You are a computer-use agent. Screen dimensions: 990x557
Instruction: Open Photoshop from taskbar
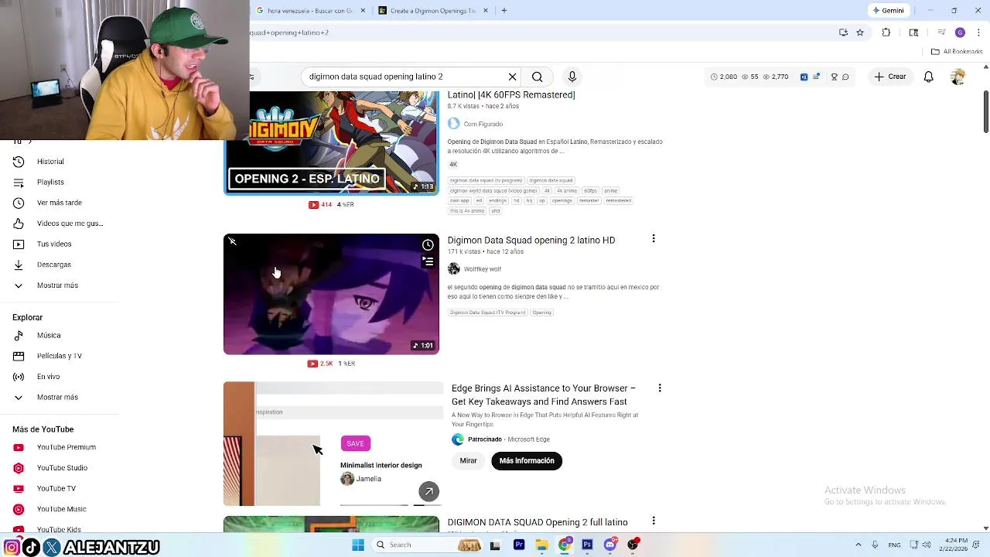coord(587,545)
